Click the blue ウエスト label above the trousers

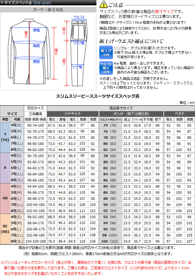point(80,17)
